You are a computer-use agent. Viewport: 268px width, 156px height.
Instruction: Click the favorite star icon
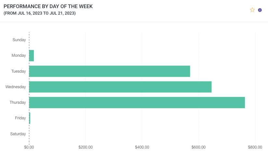(252, 10)
